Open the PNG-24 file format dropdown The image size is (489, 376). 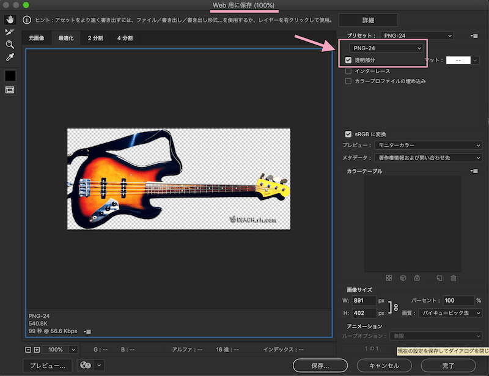385,48
